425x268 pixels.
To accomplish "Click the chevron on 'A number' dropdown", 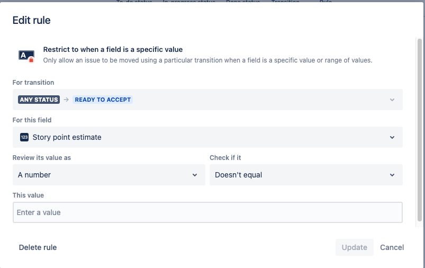I will [x=195, y=175].
